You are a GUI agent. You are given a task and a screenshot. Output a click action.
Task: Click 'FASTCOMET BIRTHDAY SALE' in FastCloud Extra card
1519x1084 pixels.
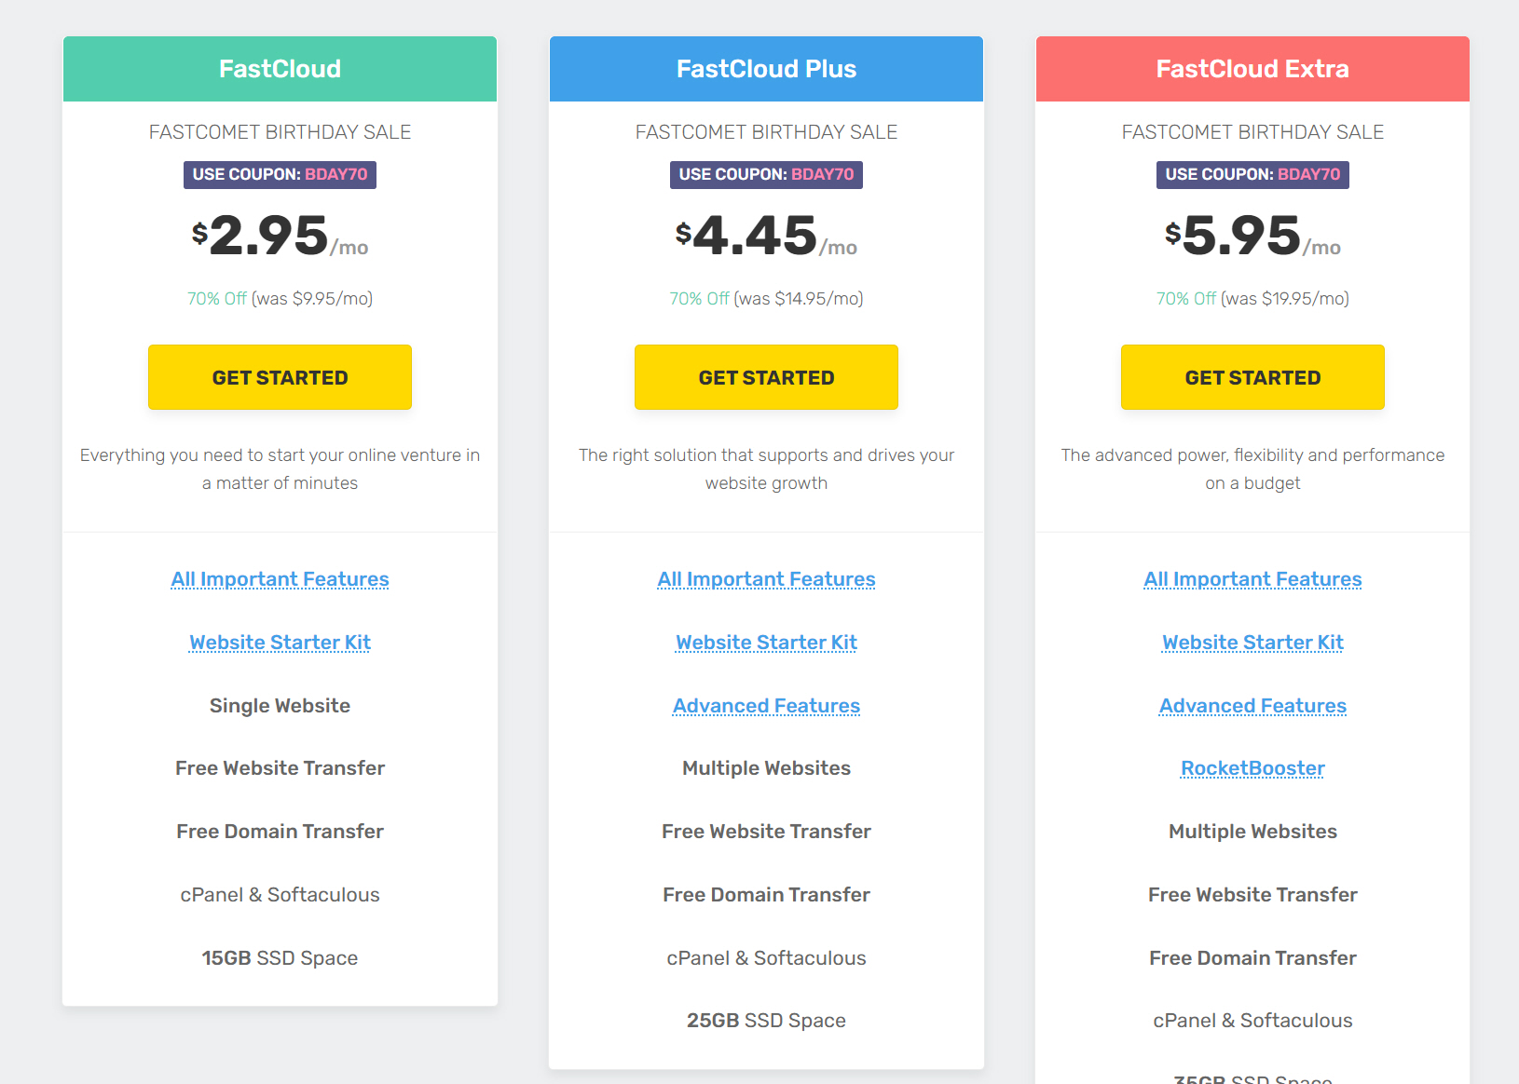pos(1252,132)
